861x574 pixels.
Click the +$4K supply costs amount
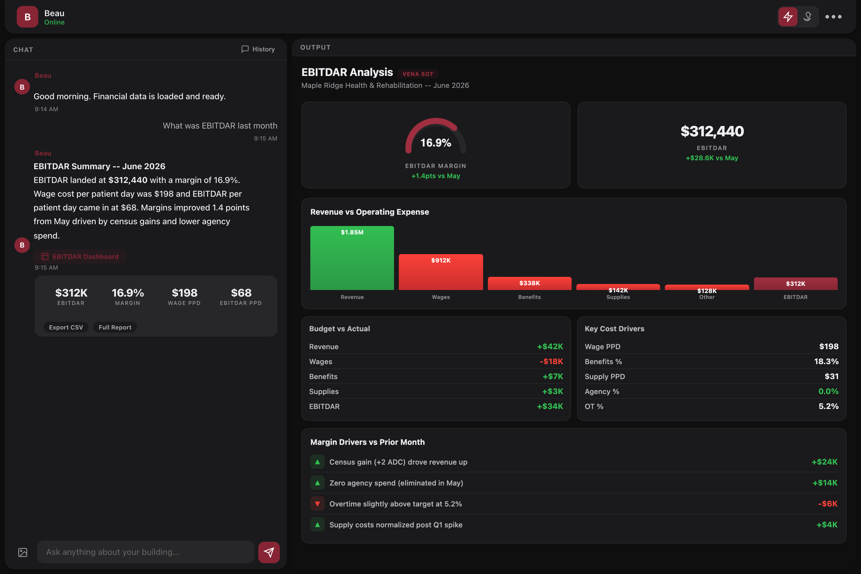(x=827, y=525)
